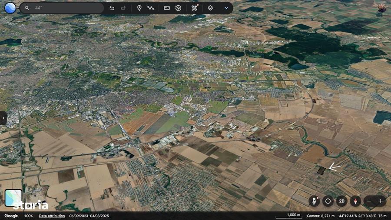Click the 75 m elevation readout
This screenshot has width=391, height=220.
tap(382, 216)
